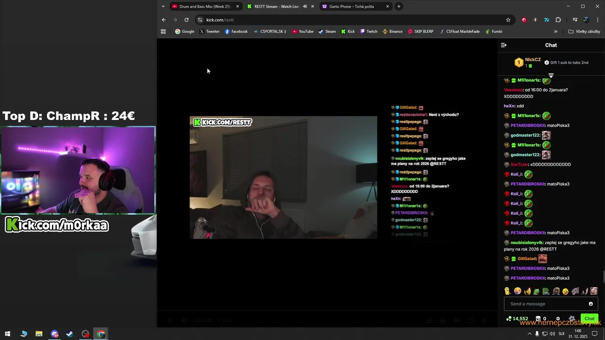Open the Google bookmark
The height and width of the screenshot is (340, 605).
pos(185,32)
